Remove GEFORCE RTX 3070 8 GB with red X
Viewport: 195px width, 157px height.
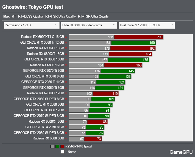66,76
